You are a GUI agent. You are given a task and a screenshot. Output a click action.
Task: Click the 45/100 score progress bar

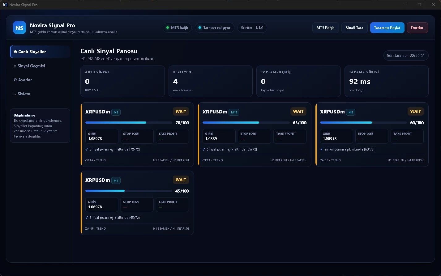click(x=129, y=191)
